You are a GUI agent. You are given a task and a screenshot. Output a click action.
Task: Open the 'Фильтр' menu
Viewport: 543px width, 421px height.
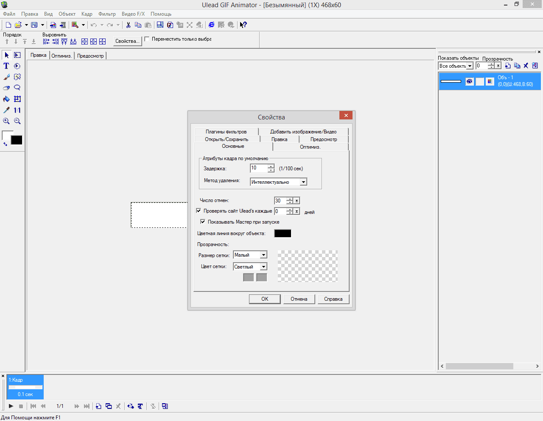107,14
